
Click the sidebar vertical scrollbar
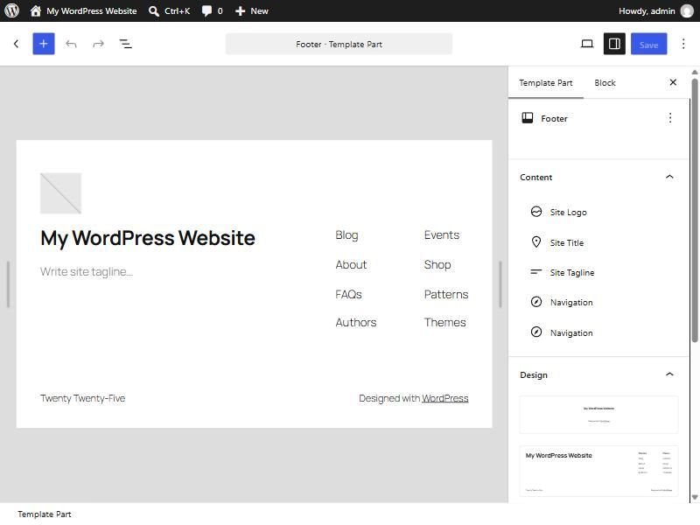click(694, 211)
